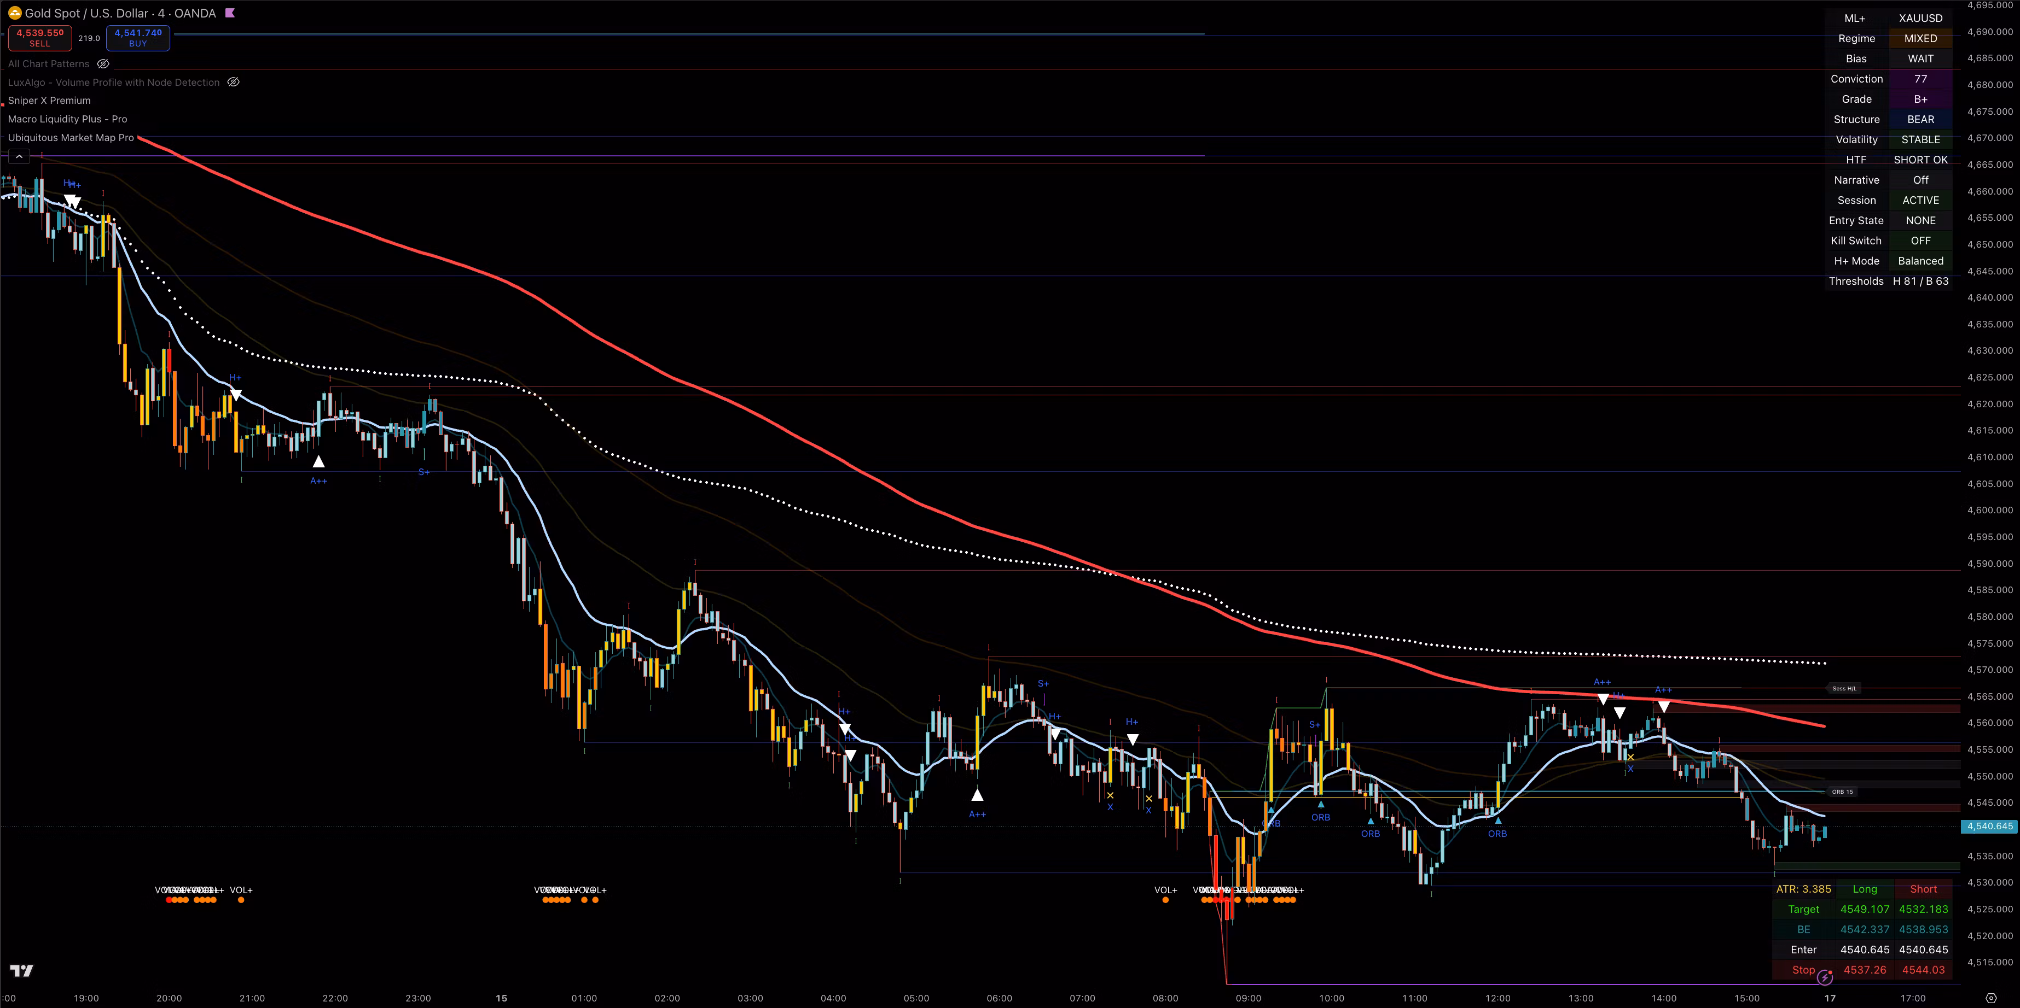
Task: Click the XAUUSD cell in the table
Action: pos(1920,18)
